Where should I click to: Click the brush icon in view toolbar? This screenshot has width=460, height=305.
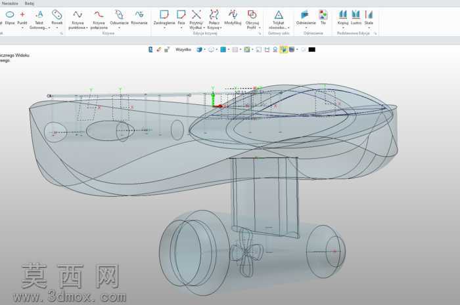(x=159, y=49)
